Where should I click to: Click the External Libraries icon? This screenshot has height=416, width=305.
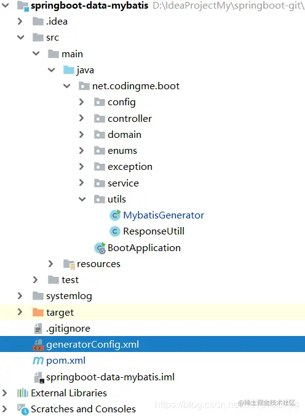23,393
